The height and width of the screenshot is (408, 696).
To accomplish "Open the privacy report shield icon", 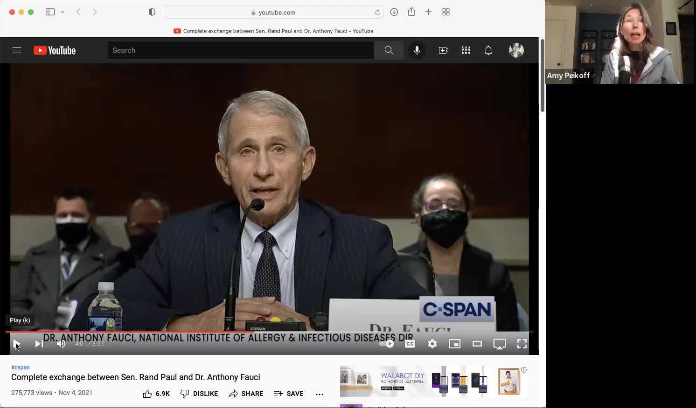I will point(152,12).
